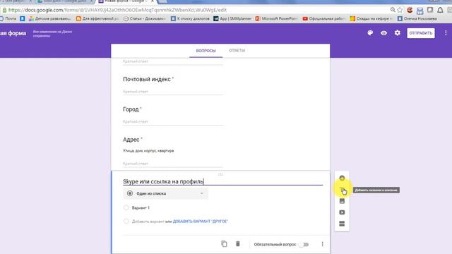Open the Олечка Николаева bookmark
452x254 pixels.
pos(417,19)
